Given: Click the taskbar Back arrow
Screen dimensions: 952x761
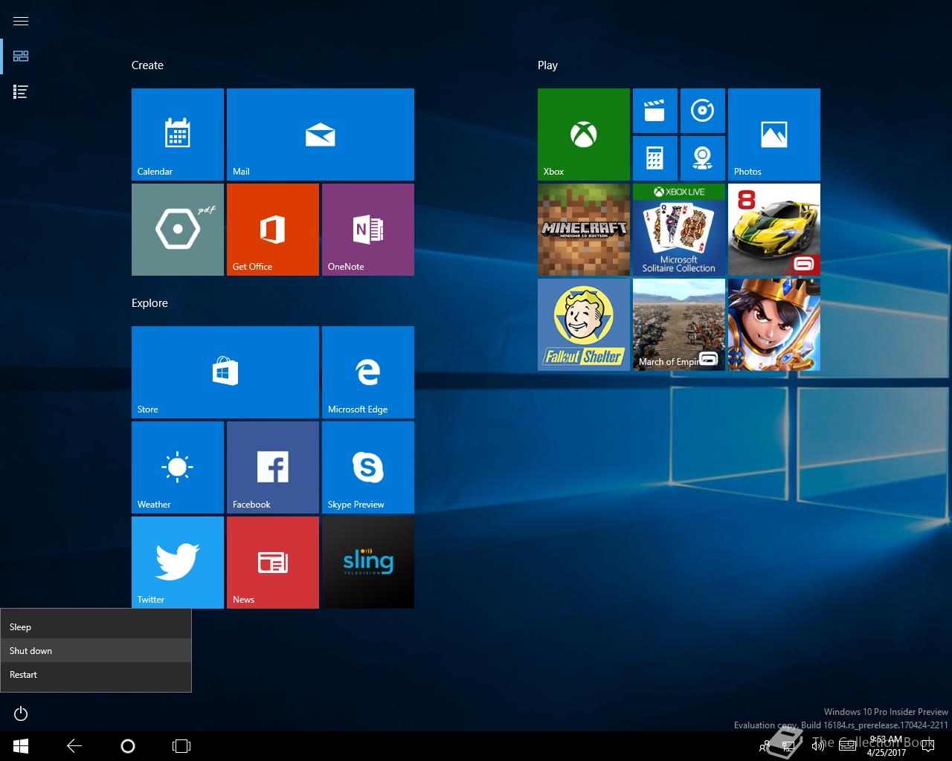Looking at the screenshot, I should pos(74,746).
